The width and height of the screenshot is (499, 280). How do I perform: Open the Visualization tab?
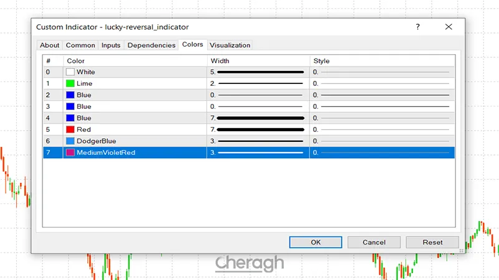[x=230, y=45]
